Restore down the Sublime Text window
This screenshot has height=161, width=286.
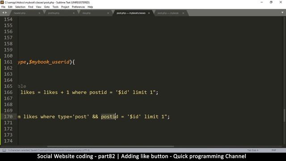tap(271, 2)
